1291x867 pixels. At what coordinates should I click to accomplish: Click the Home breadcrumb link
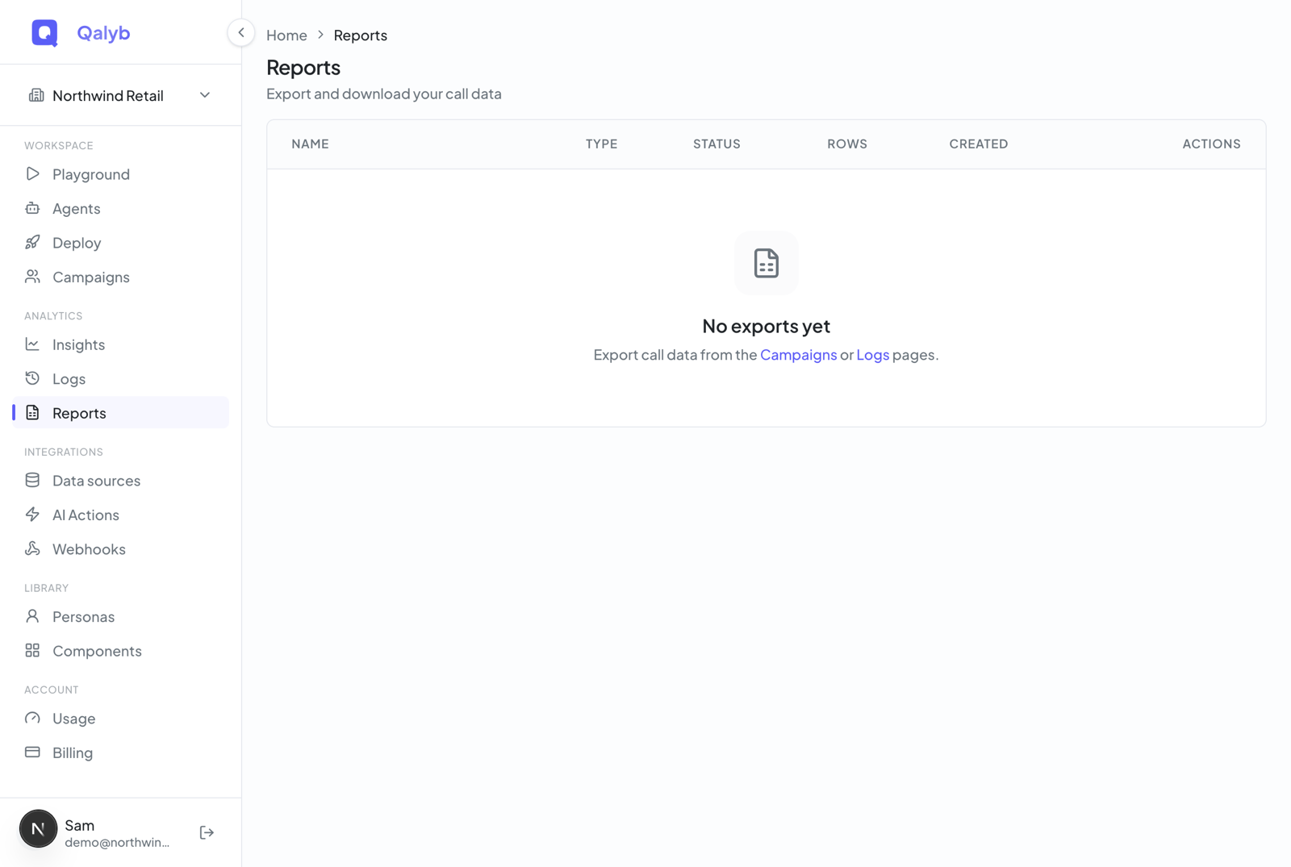coord(286,35)
